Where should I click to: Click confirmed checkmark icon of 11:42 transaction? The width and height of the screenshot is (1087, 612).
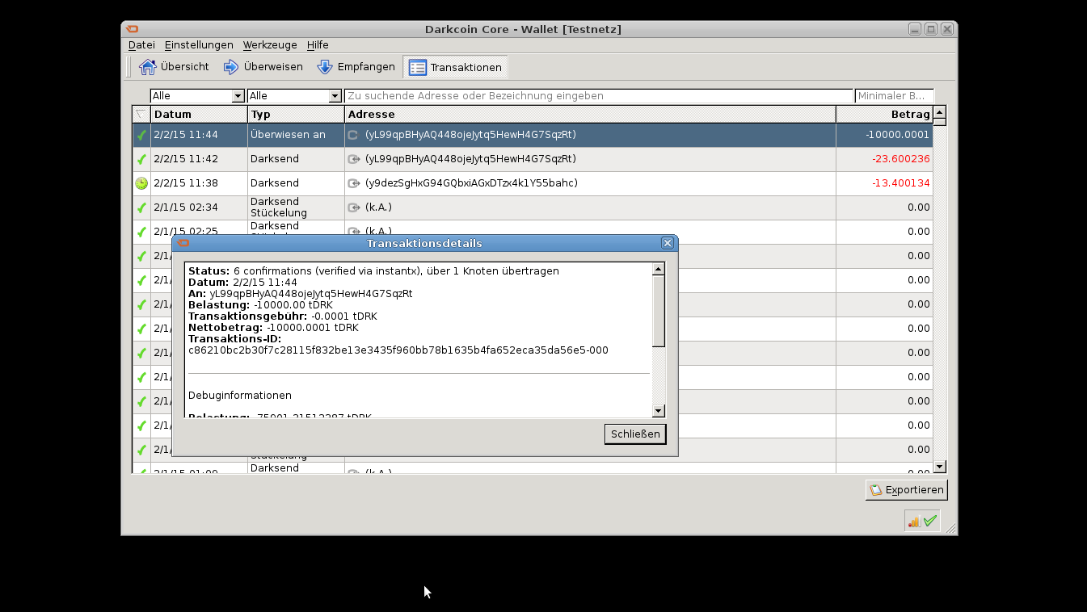(x=141, y=160)
